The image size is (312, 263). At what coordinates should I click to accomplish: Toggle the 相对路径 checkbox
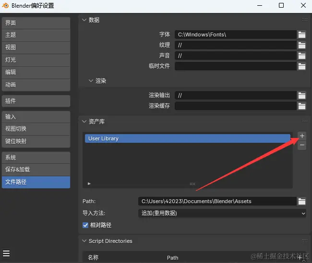click(x=85, y=225)
